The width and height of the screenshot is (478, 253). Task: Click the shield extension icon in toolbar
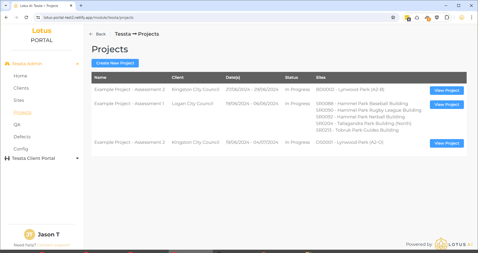pos(437,17)
